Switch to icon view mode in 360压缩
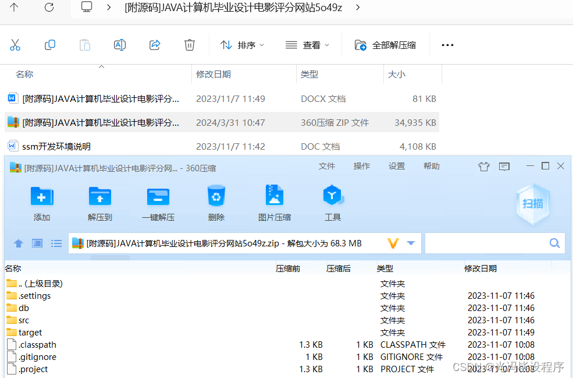 [x=37, y=243]
